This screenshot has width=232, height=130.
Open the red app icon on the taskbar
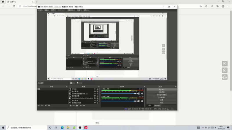click(86, 128)
